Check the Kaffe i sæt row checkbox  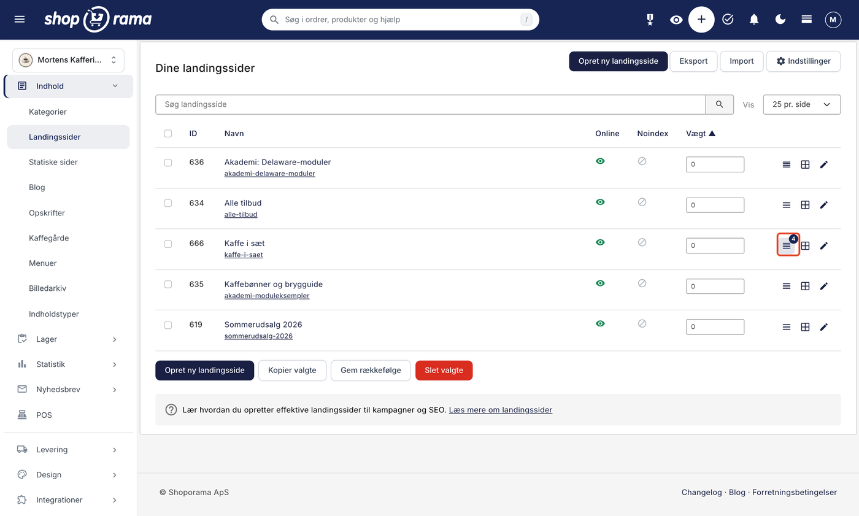tap(168, 244)
